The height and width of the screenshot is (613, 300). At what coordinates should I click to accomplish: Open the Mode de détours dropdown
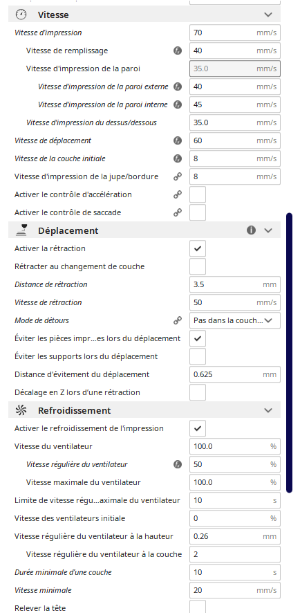tap(235, 320)
